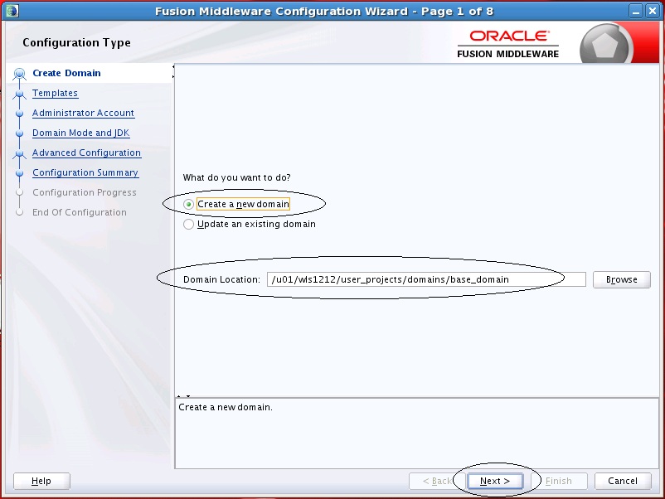Screen dimensions: 665x499
Task: Click the 'Create a new domain.' message text
Action: click(226, 407)
